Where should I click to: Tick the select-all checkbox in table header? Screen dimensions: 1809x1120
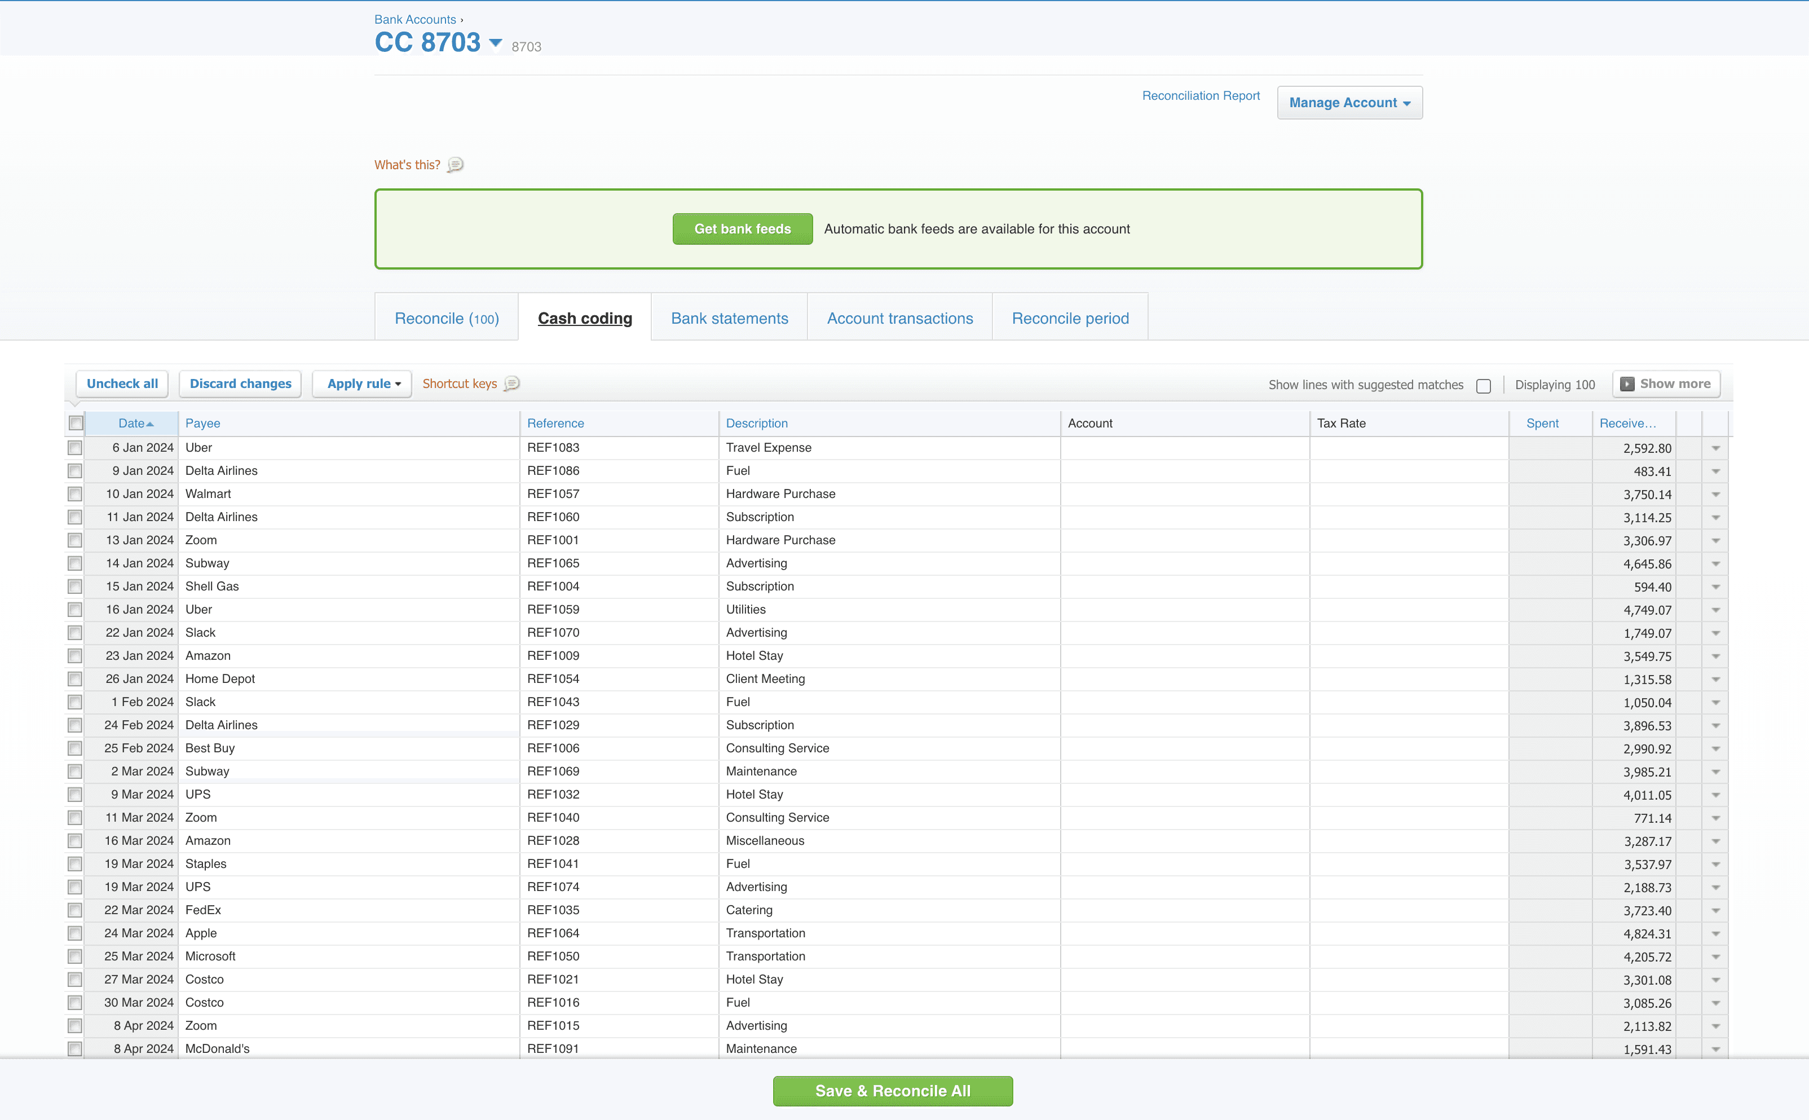click(x=76, y=423)
